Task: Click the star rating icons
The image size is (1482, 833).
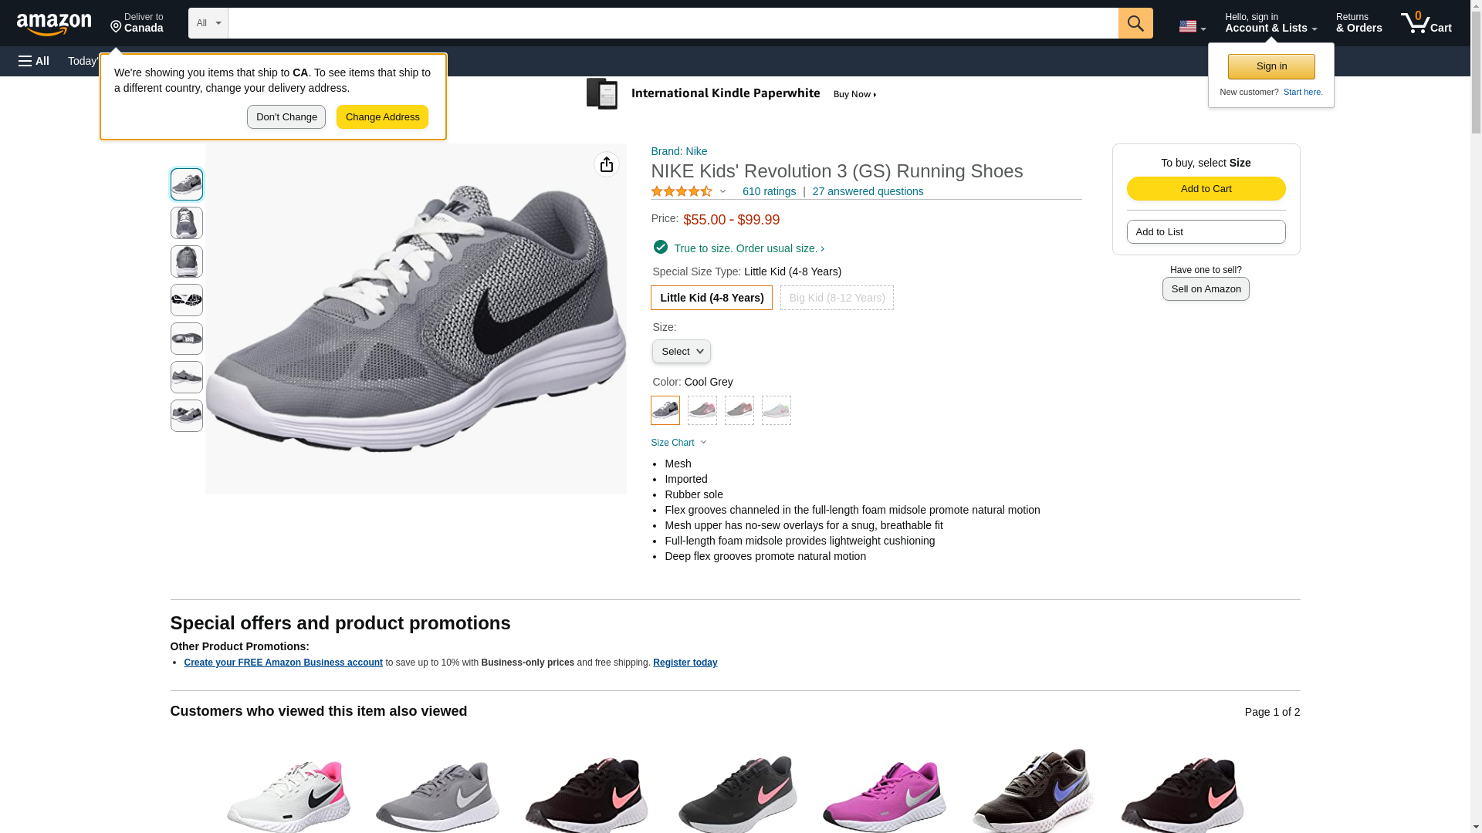Action: [682, 191]
